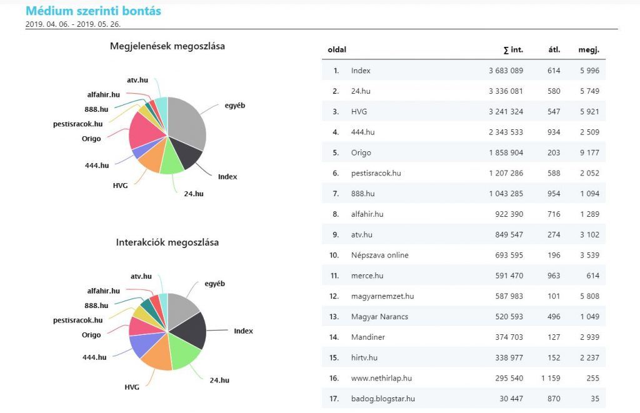Click the average value 1 159
The image size is (640, 413).
coord(551,378)
